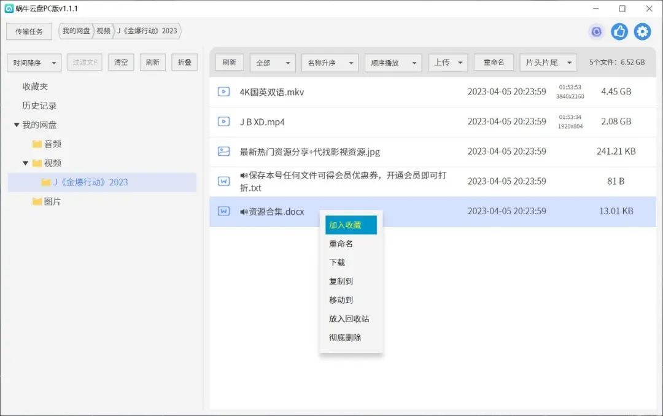Click the 刷新 button in the left panel
The image size is (663, 416).
153,62
